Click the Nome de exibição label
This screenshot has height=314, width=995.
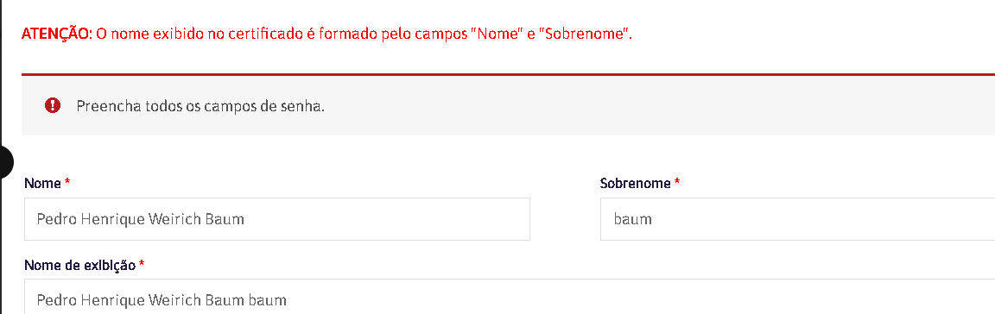80,266
